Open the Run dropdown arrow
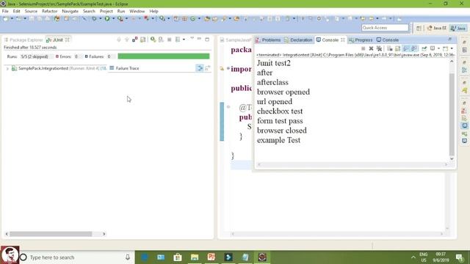This screenshot has height=264, width=470. pyautogui.click(x=113, y=18)
